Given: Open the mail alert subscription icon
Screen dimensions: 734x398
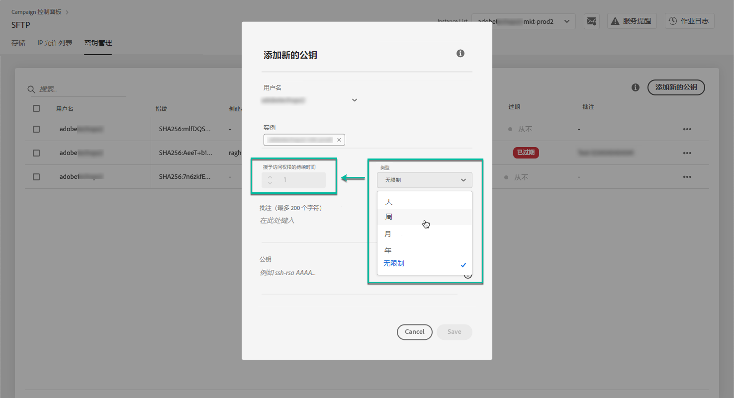Looking at the screenshot, I should point(591,21).
